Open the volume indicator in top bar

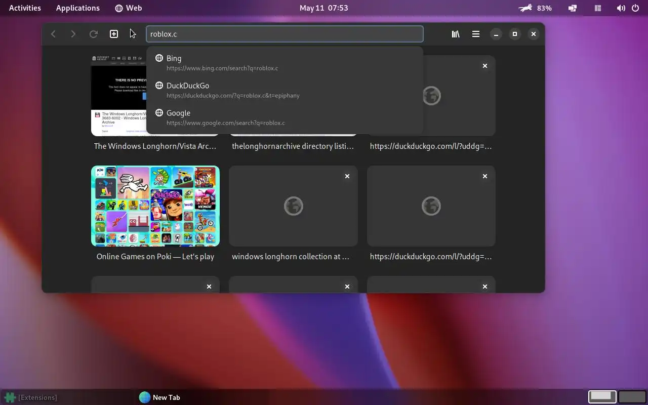[x=621, y=8]
